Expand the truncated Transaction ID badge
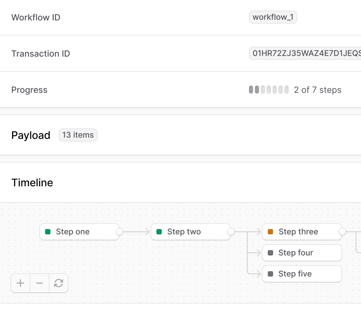361x316 pixels. pyautogui.click(x=305, y=53)
